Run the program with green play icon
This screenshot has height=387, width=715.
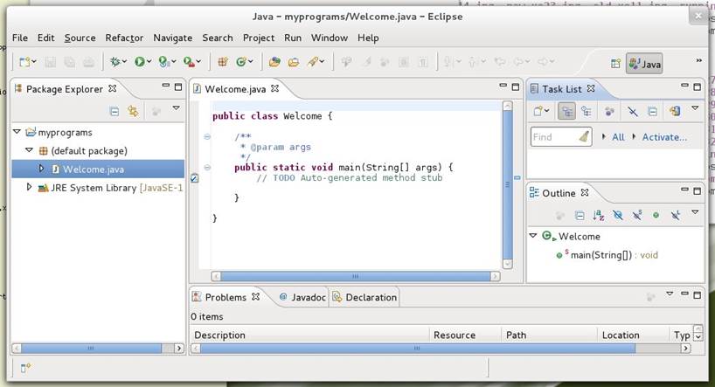(139, 62)
